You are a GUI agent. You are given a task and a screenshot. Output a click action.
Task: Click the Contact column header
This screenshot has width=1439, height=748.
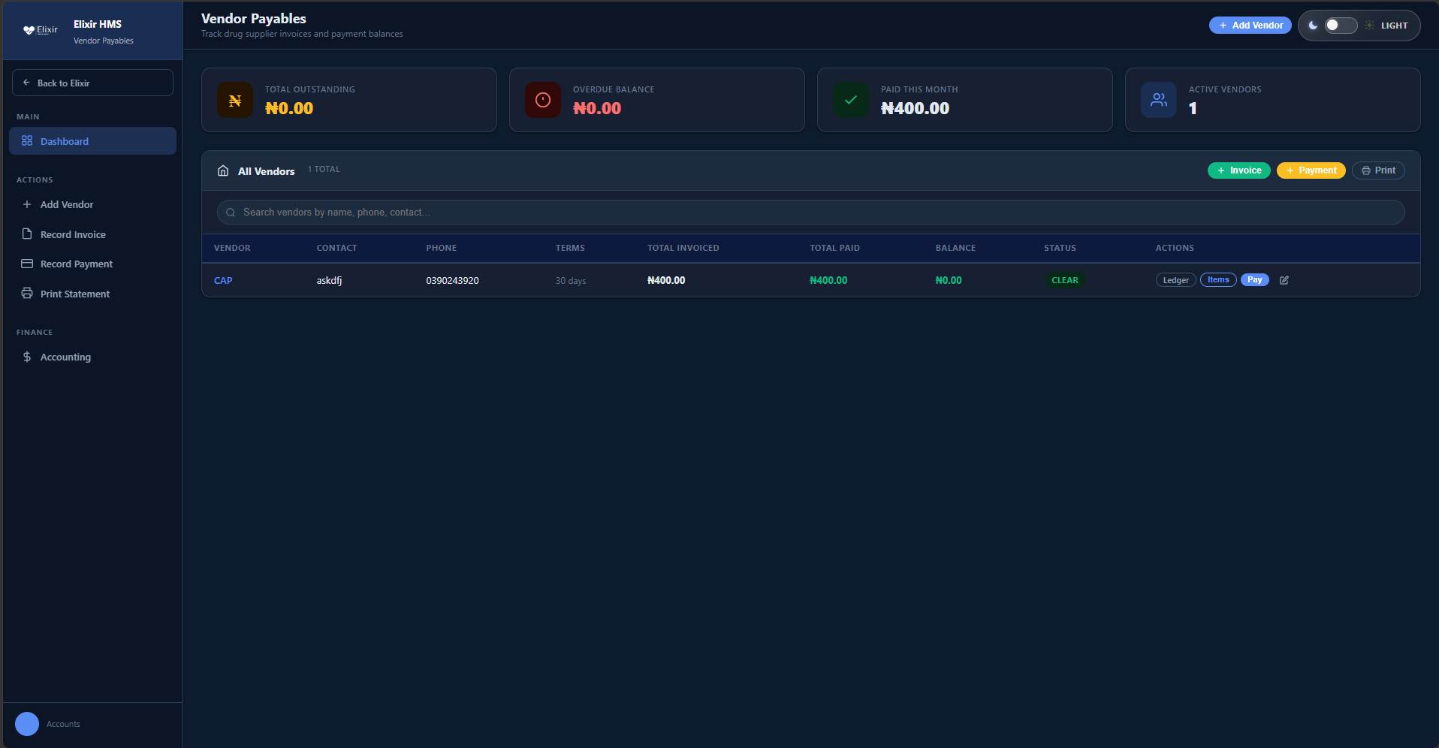point(336,248)
